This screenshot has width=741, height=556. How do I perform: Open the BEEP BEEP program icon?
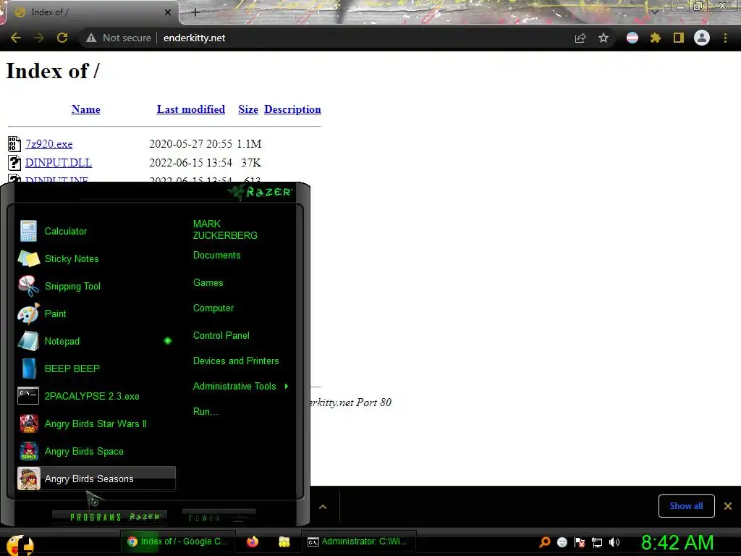[28, 368]
